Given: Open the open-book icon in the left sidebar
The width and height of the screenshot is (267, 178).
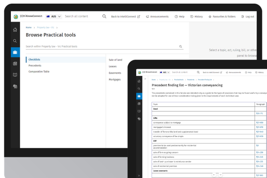Looking at the screenshot, I should (x=15, y=75).
